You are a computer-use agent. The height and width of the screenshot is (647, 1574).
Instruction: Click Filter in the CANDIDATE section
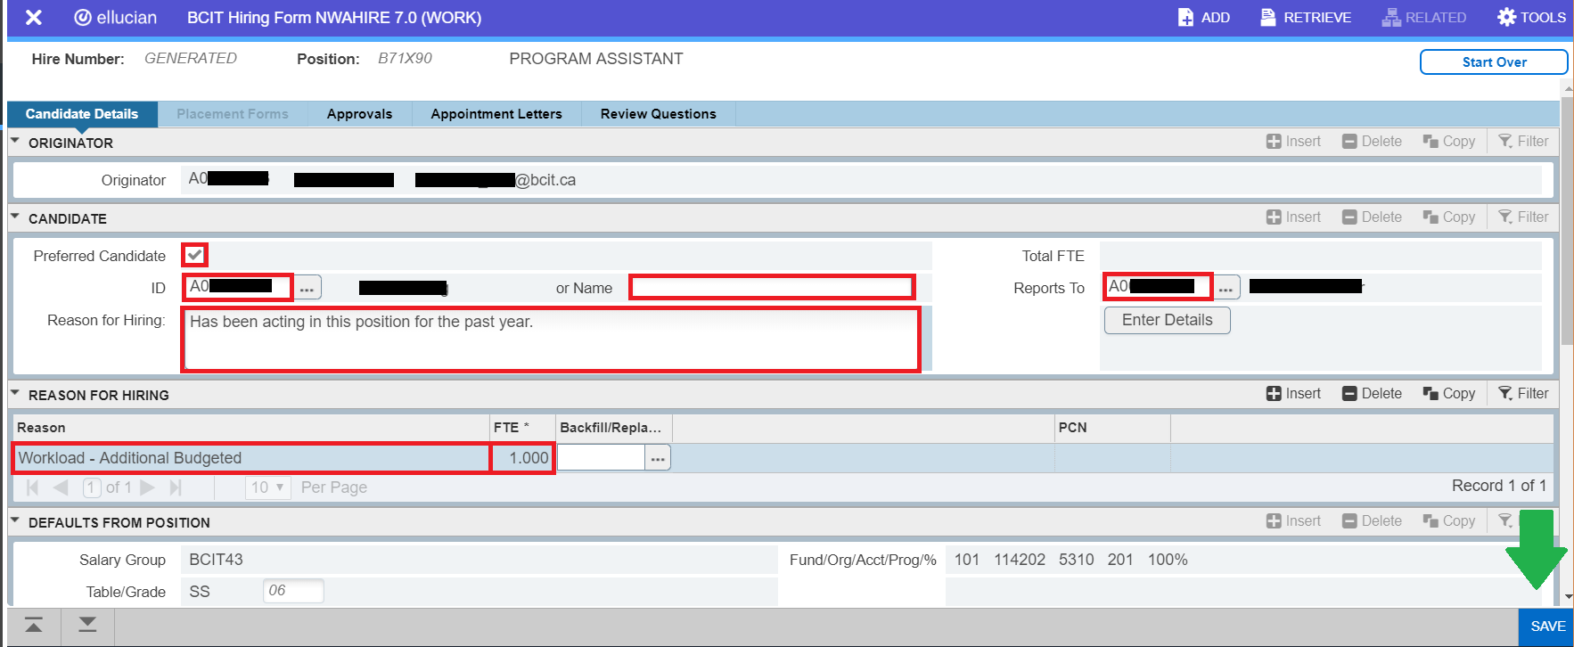[x=1523, y=217]
